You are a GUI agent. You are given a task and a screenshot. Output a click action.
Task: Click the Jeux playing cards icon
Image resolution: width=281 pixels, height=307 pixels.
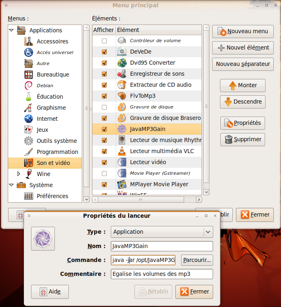tap(29, 130)
